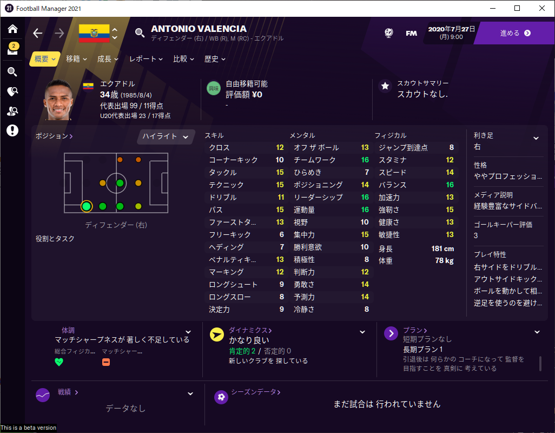The height and width of the screenshot is (433, 555).
Task: Open the 概要 dropdown tab
Action: click(45, 59)
